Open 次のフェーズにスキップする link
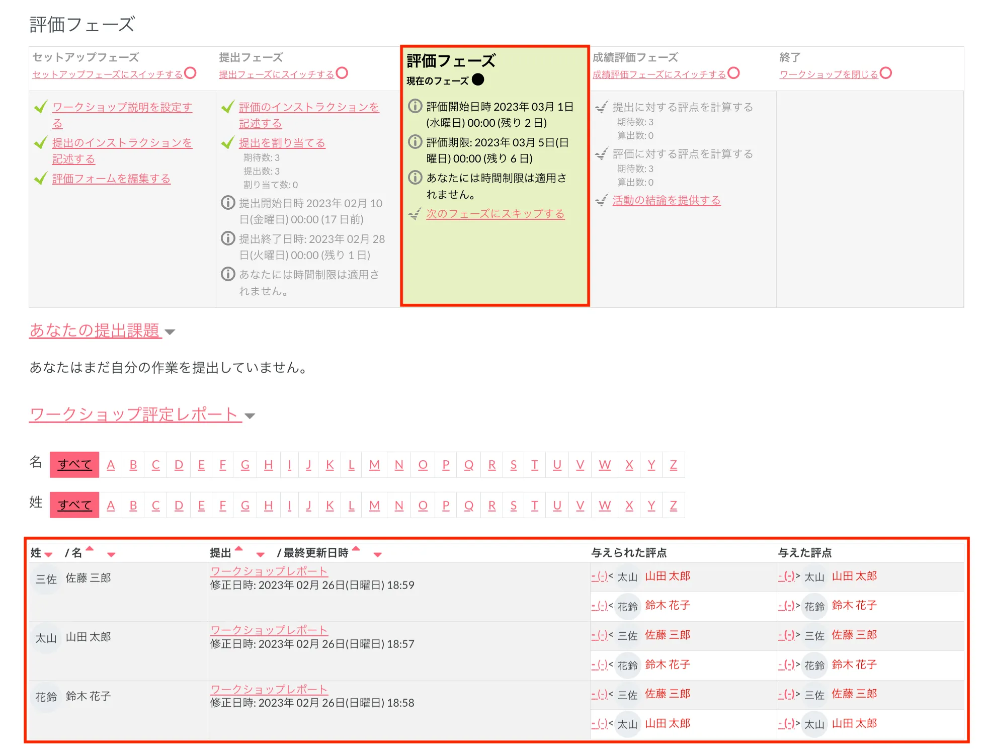 point(495,214)
